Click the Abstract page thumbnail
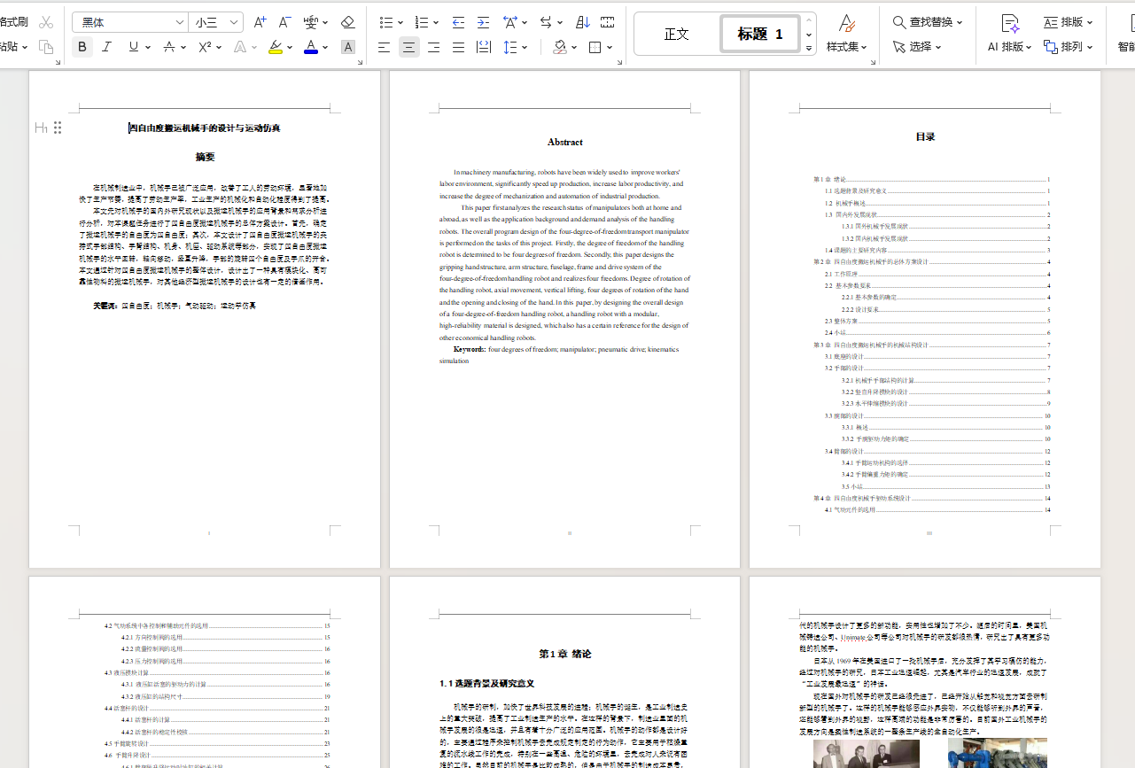Screen dimensions: 1135x768 tap(564, 319)
